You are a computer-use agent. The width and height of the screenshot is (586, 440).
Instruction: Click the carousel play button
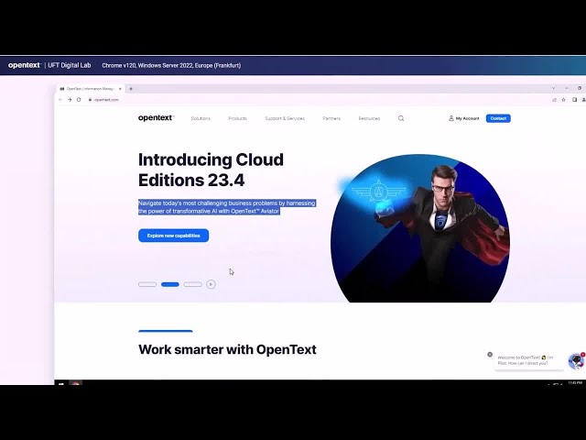211,284
